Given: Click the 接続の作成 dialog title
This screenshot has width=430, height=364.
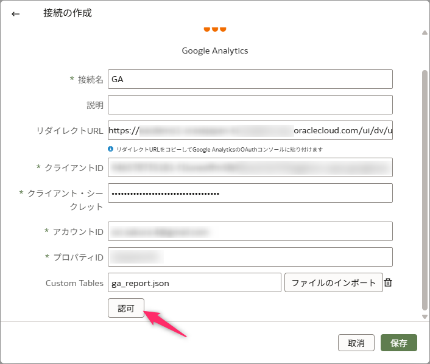Looking at the screenshot, I should [x=68, y=13].
